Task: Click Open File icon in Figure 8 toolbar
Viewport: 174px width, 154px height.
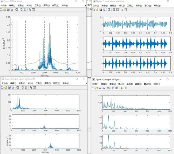Action: 6,87
